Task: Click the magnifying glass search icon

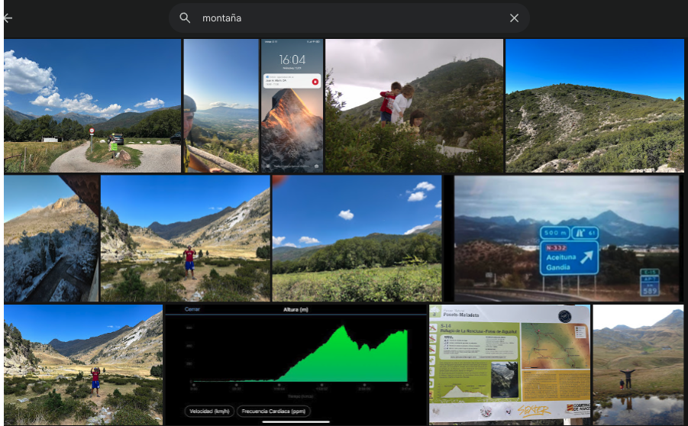Action: click(x=185, y=18)
